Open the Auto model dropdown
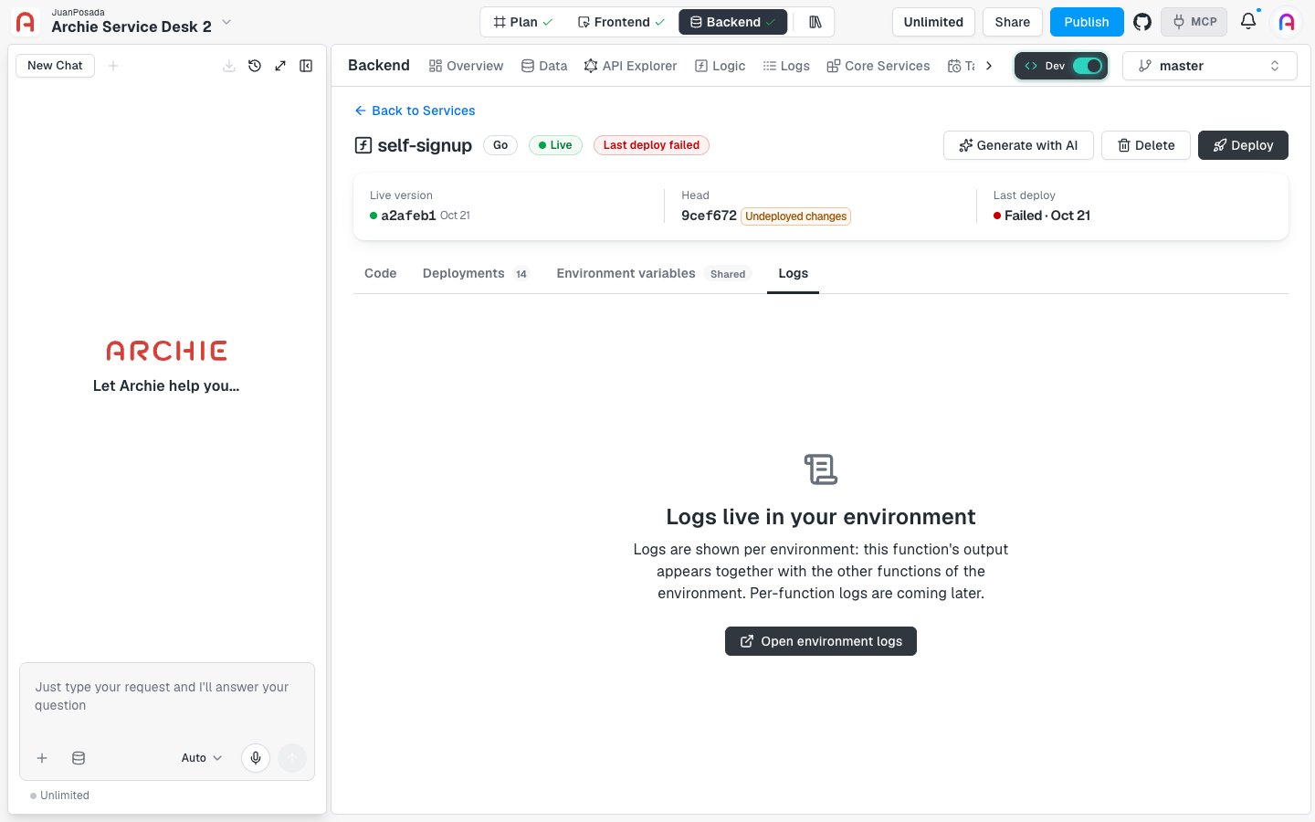 (202, 758)
